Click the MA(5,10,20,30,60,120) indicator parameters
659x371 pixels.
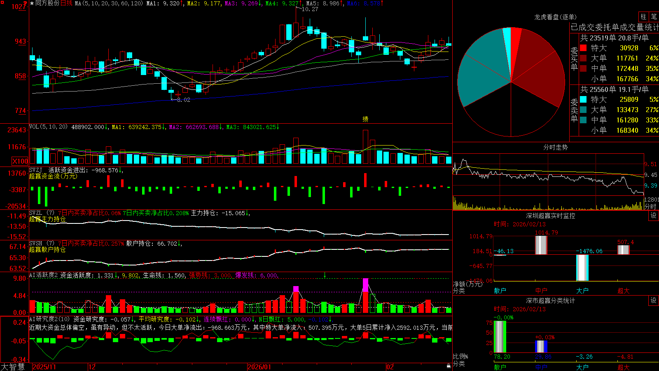[x=109, y=3]
